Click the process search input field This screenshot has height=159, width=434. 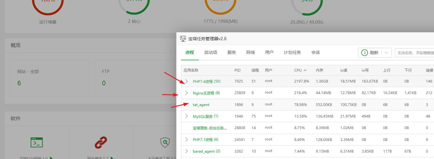pyautogui.click(x=414, y=53)
